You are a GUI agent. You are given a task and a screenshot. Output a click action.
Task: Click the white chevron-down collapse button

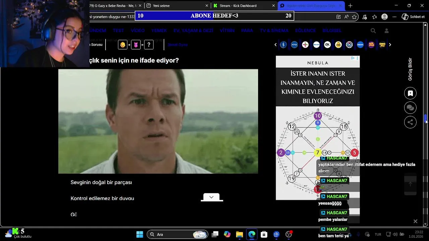[211, 197]
